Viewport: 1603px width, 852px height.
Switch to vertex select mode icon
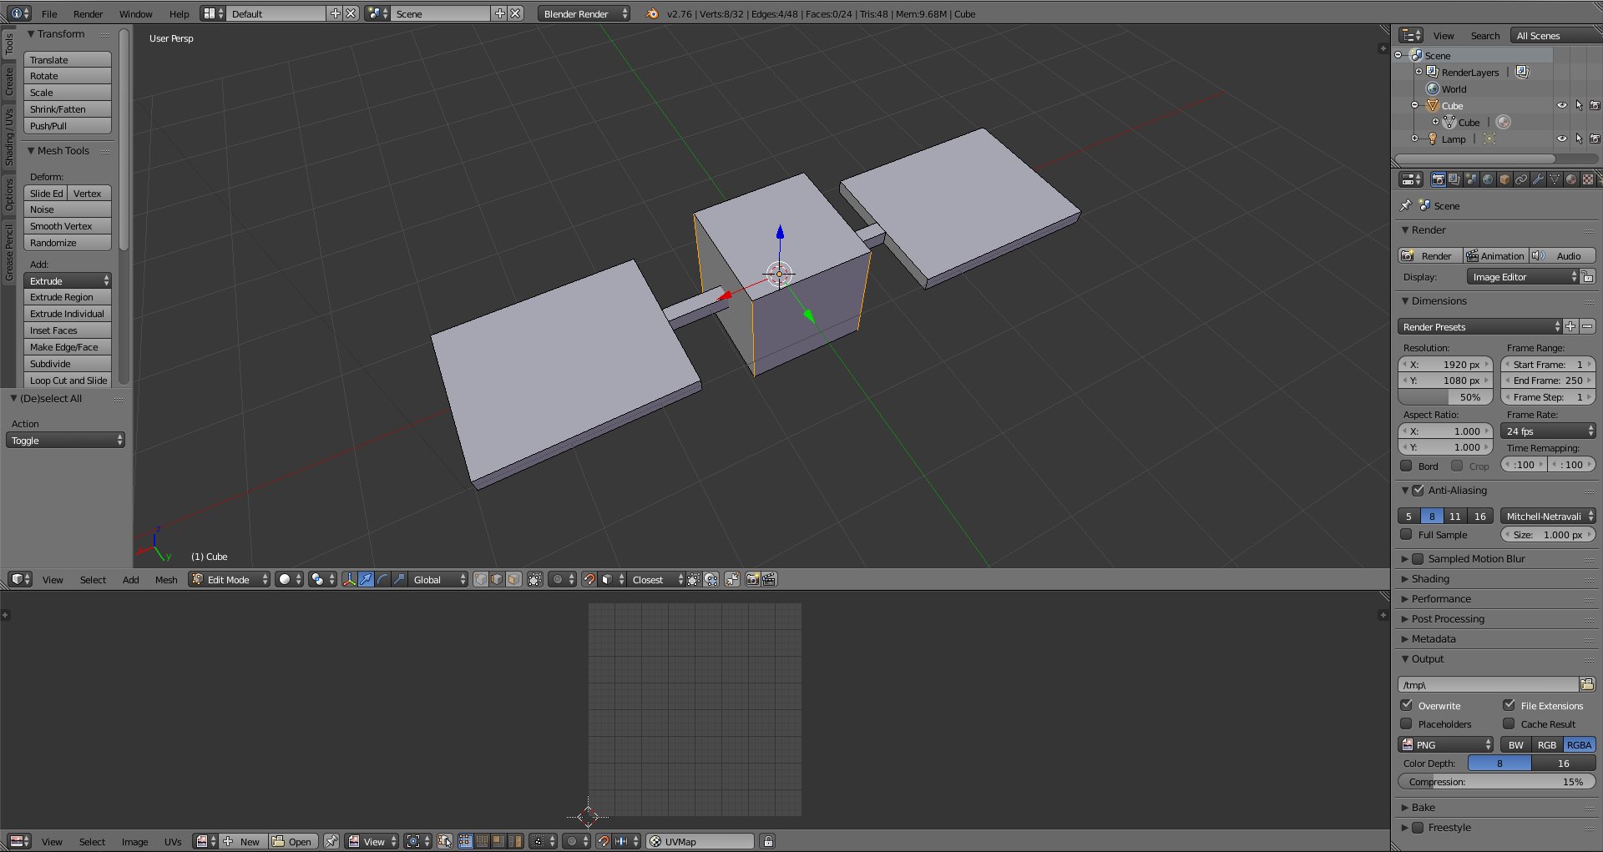coord(481,579)
